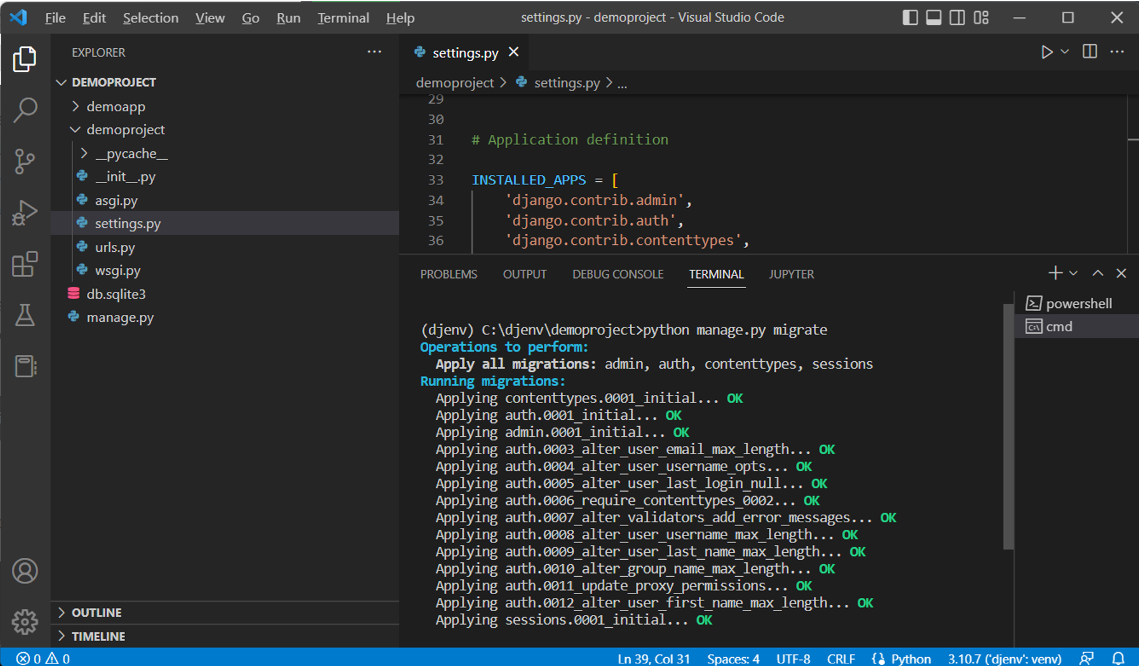This screenshot has width=1139, height=666.
Task: Open the Manage gear icon
Action: coord(25,622)
